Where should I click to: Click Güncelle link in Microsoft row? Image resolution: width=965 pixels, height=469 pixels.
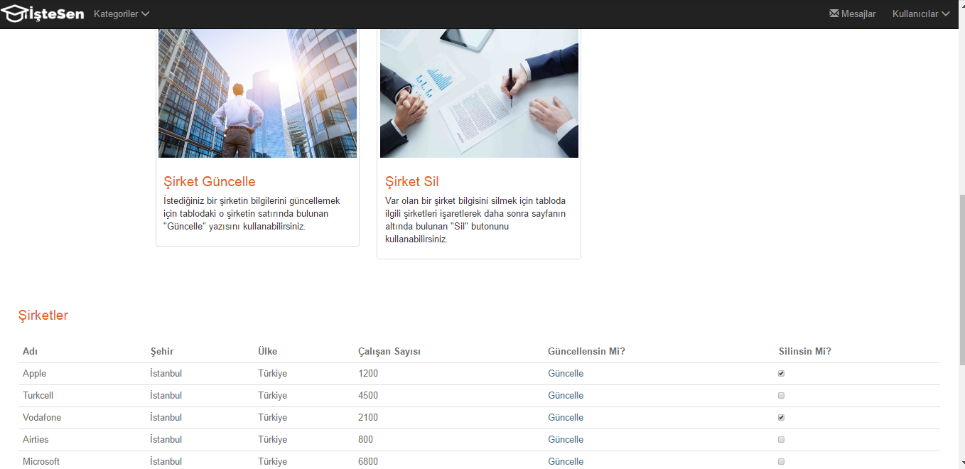566,462
